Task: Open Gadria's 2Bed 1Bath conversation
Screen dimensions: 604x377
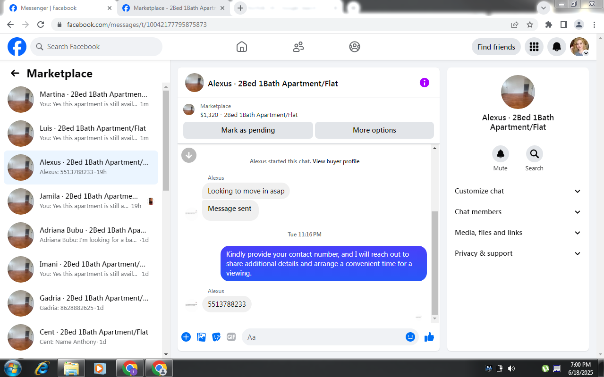Action: pos(81,303)
